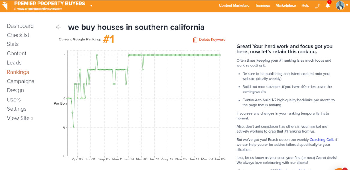Open the dropdown arrow next to avatar
The image size is (350, 170).
coord(347,6)
